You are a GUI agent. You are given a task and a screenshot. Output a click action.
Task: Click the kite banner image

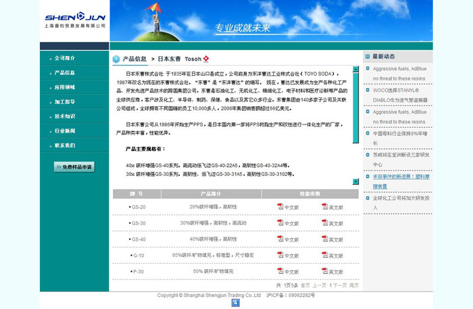[271, 20]
